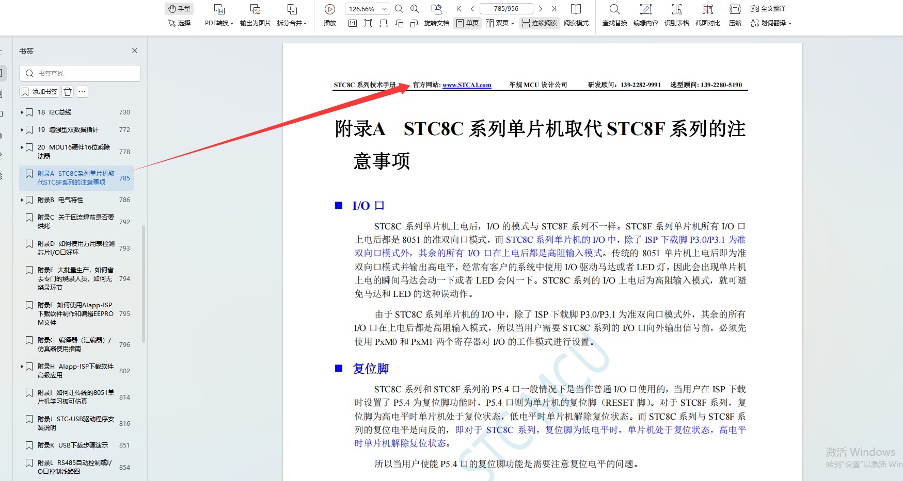Click the 复位脚 section heading
903x481 pixels.
(x=371, y=369)
